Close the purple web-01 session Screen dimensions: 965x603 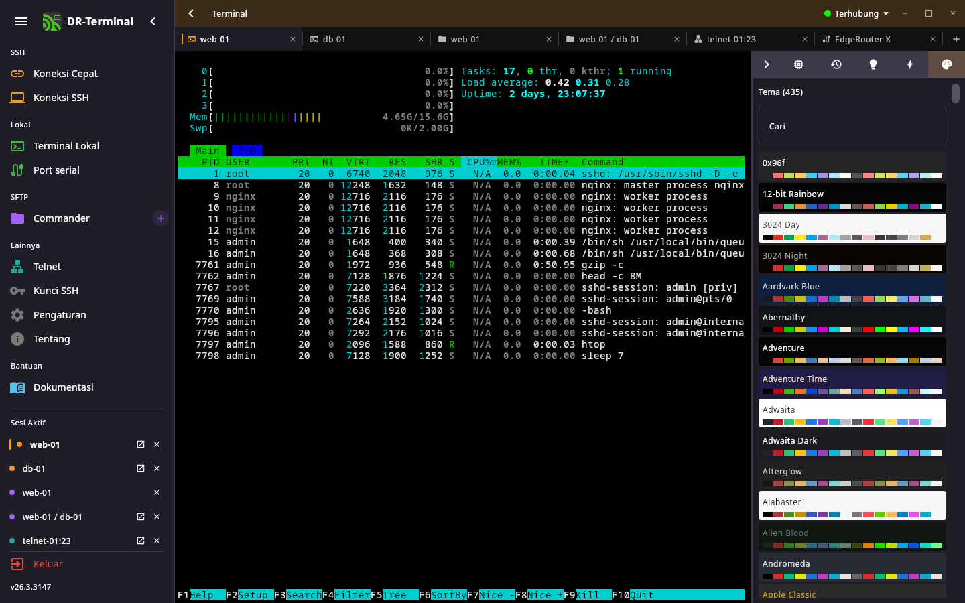pyautogui.click(x=157, y=492)
